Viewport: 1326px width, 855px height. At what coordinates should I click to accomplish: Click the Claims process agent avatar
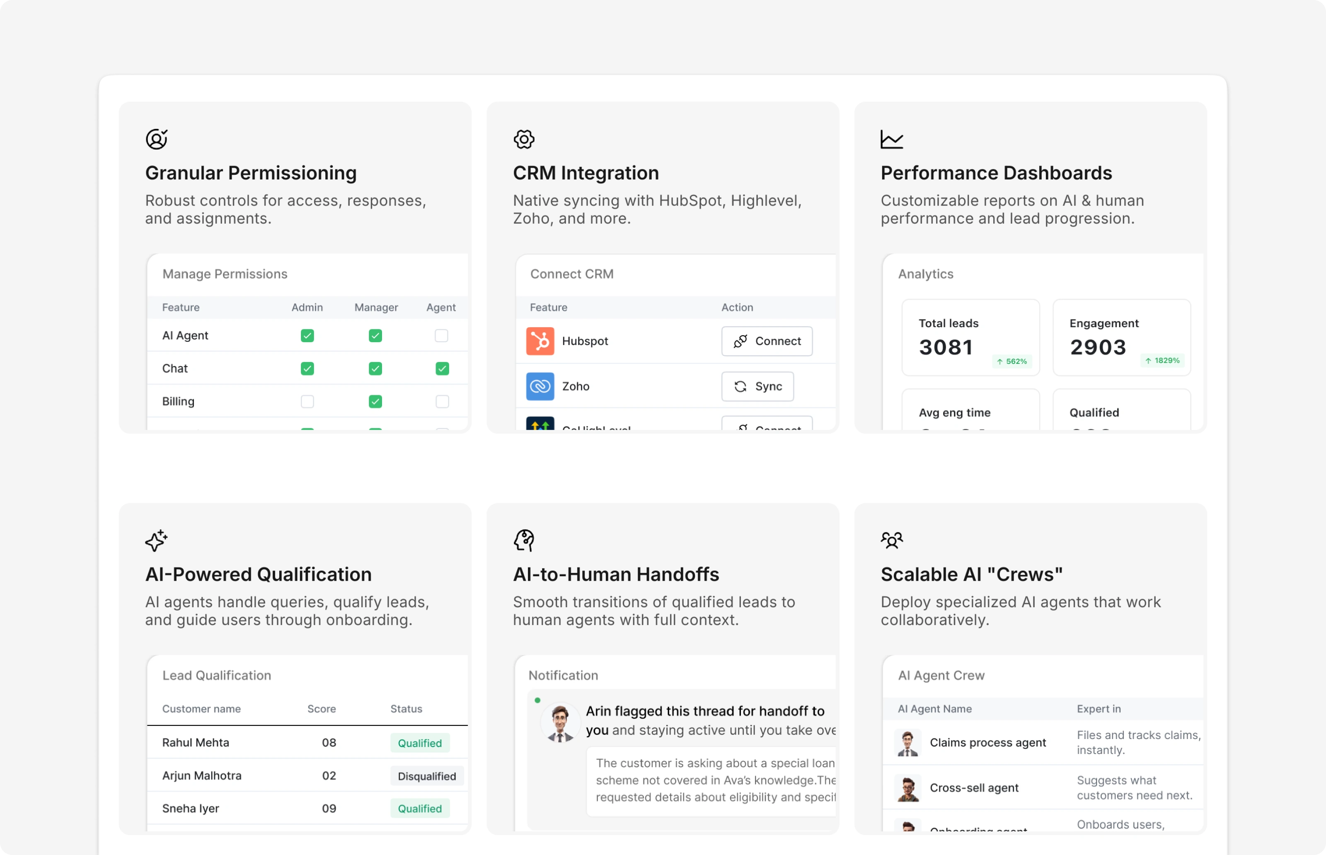(x=908, y=743)
